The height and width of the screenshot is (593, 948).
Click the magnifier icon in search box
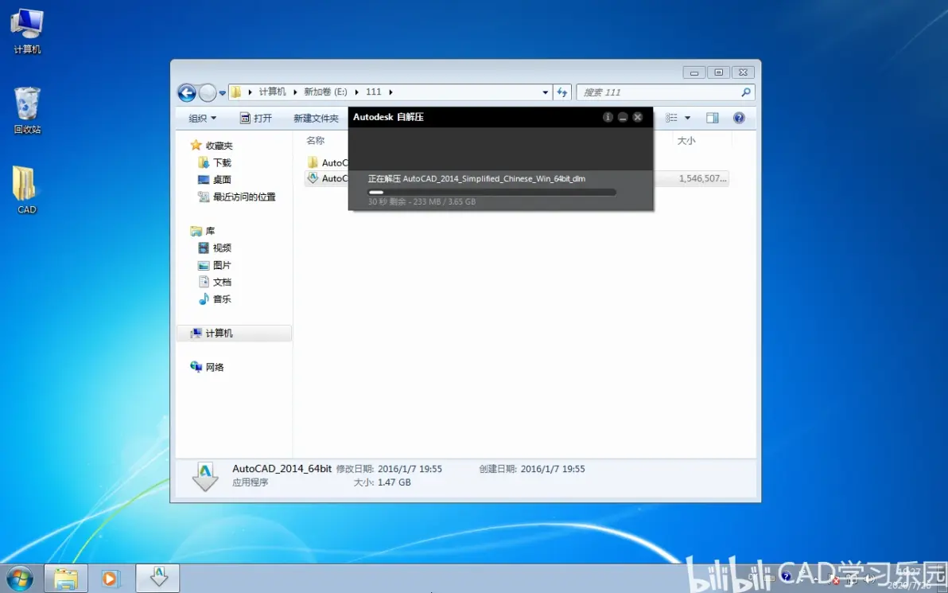coord(746,92)
